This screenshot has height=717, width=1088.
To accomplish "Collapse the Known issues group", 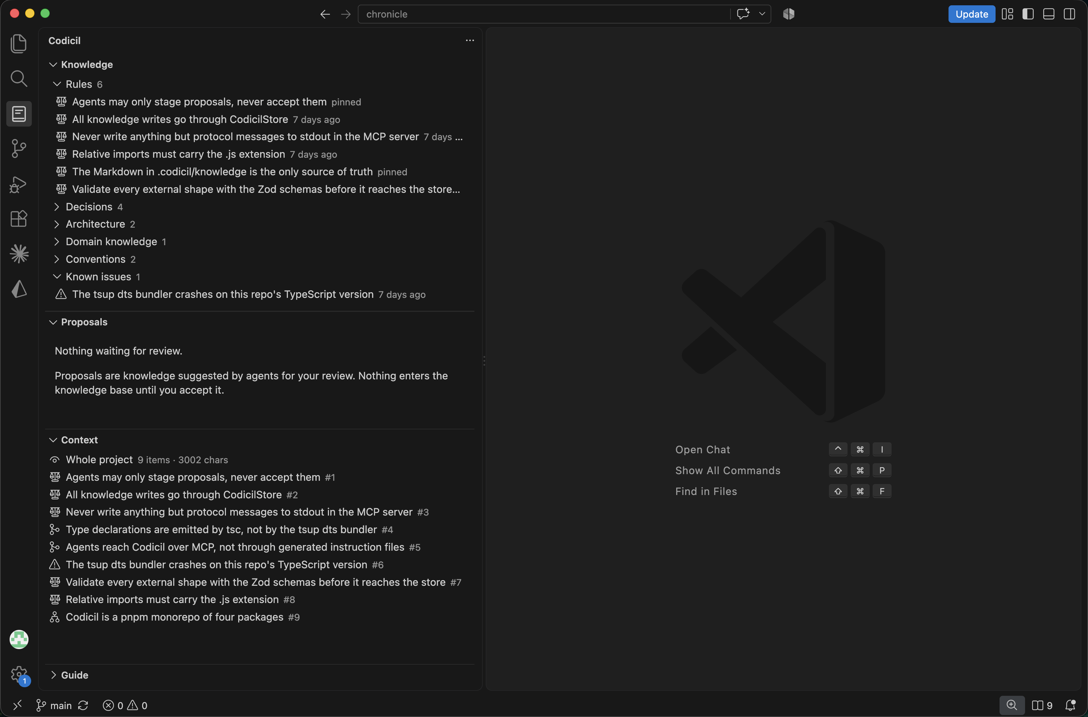I will (57, 277).
